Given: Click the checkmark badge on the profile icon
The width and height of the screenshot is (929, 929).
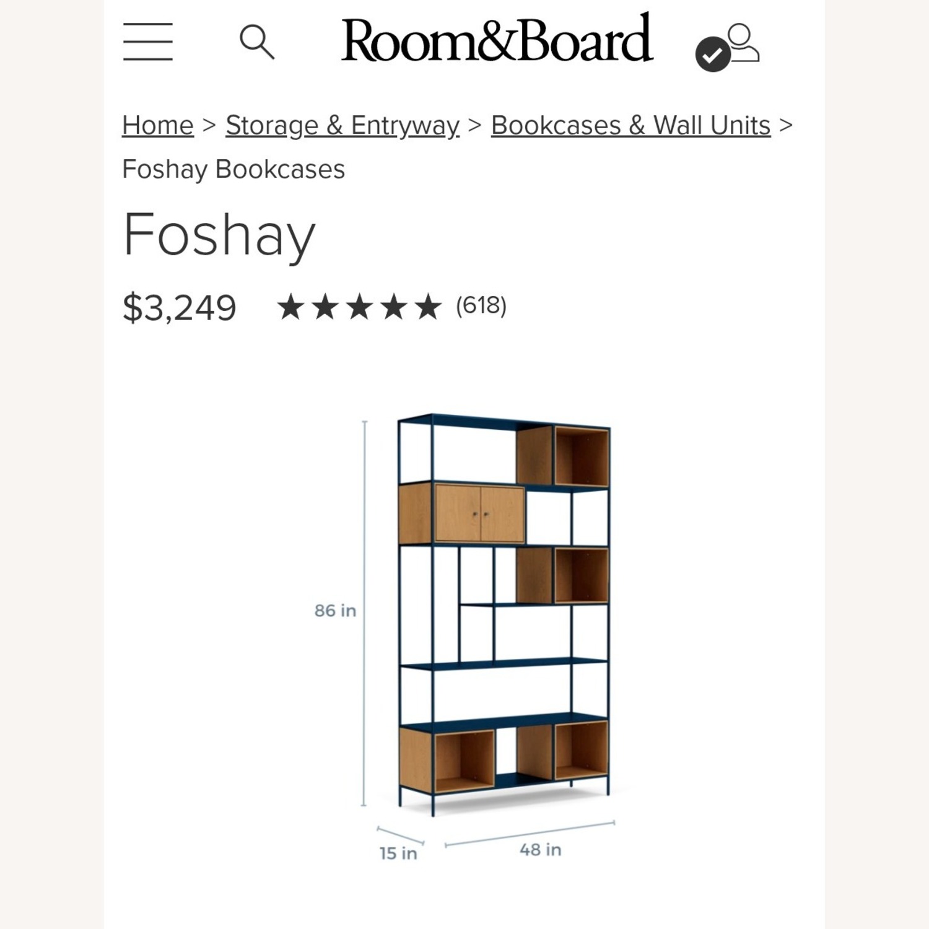Looking at the screenshot, I should point(713,53).
